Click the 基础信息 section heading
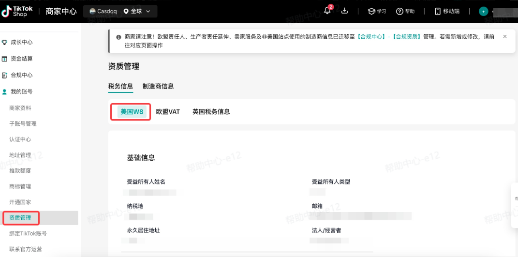 [141, 157]
